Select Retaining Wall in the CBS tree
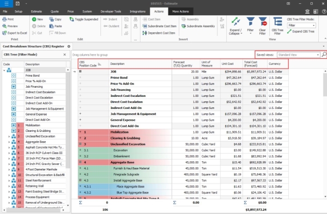 (35, 186)
